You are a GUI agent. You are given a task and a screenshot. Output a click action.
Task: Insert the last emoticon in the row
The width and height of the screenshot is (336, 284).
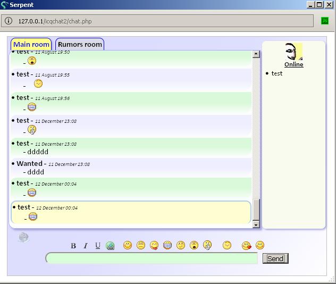pos(260,245)
